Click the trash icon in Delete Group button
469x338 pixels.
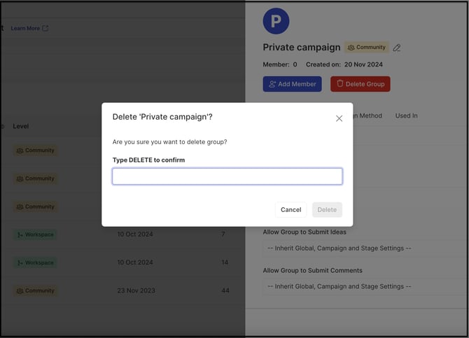pyautogui.click(x=340, y=83)
